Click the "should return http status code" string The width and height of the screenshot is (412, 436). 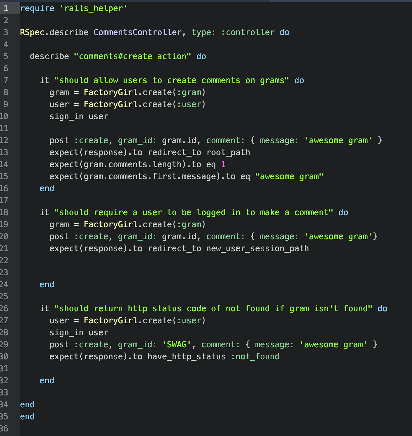coord(213,308)
